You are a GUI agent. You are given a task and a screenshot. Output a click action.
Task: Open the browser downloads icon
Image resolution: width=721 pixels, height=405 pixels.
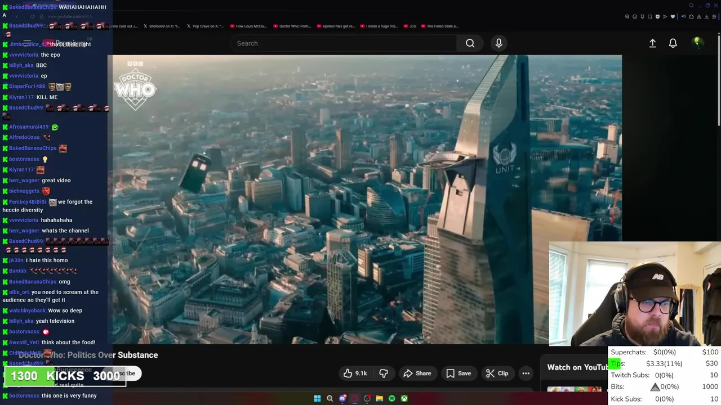pyautogui.click(x=706, y=17)
